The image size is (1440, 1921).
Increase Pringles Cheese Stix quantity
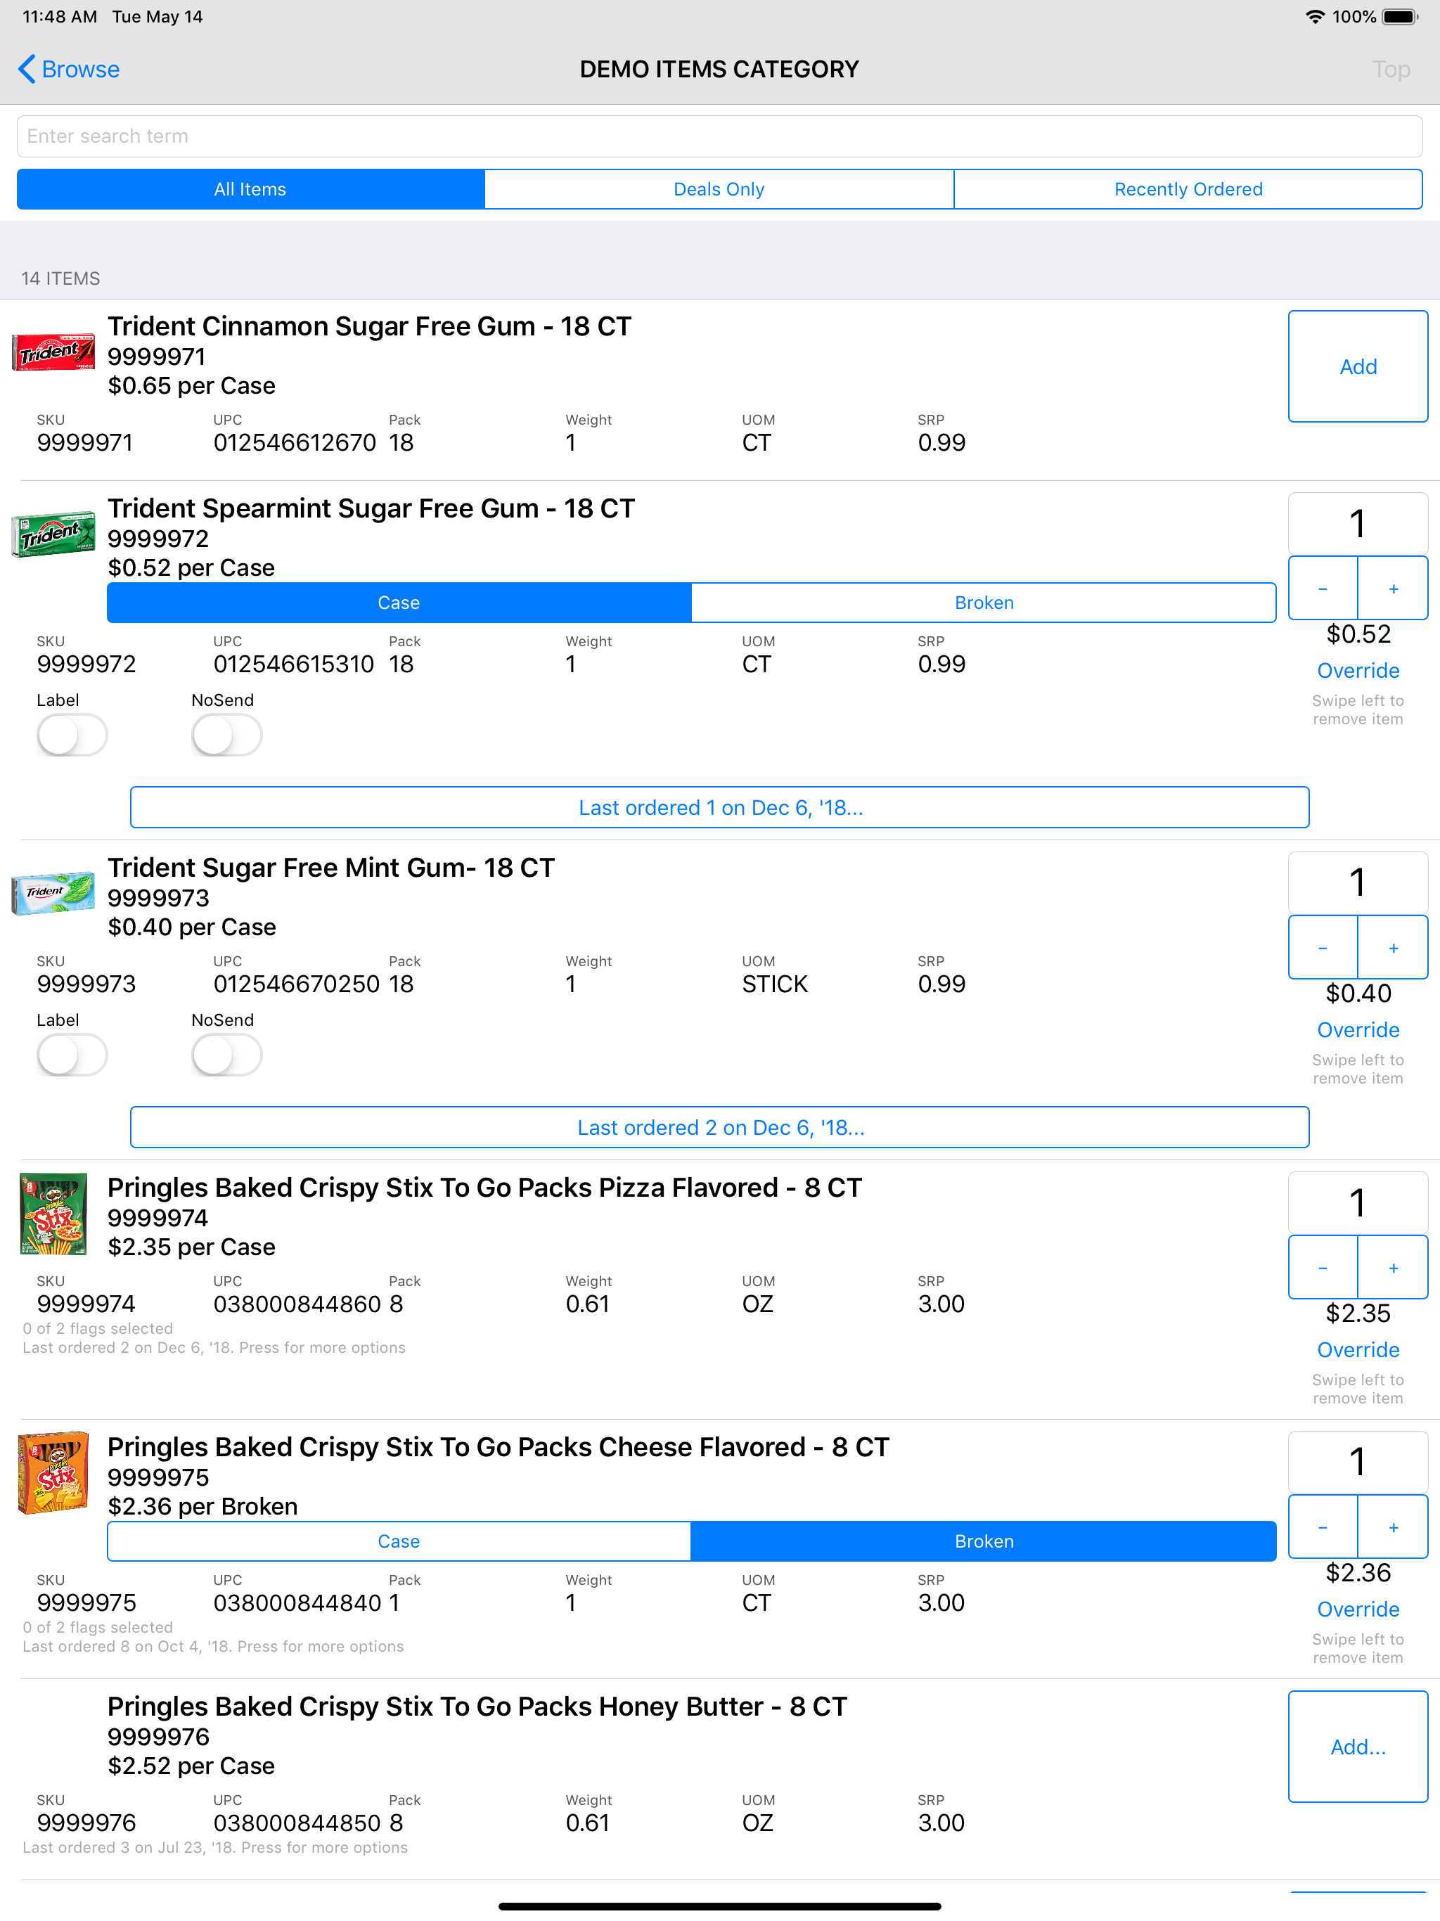(x=1393, y=1528)
